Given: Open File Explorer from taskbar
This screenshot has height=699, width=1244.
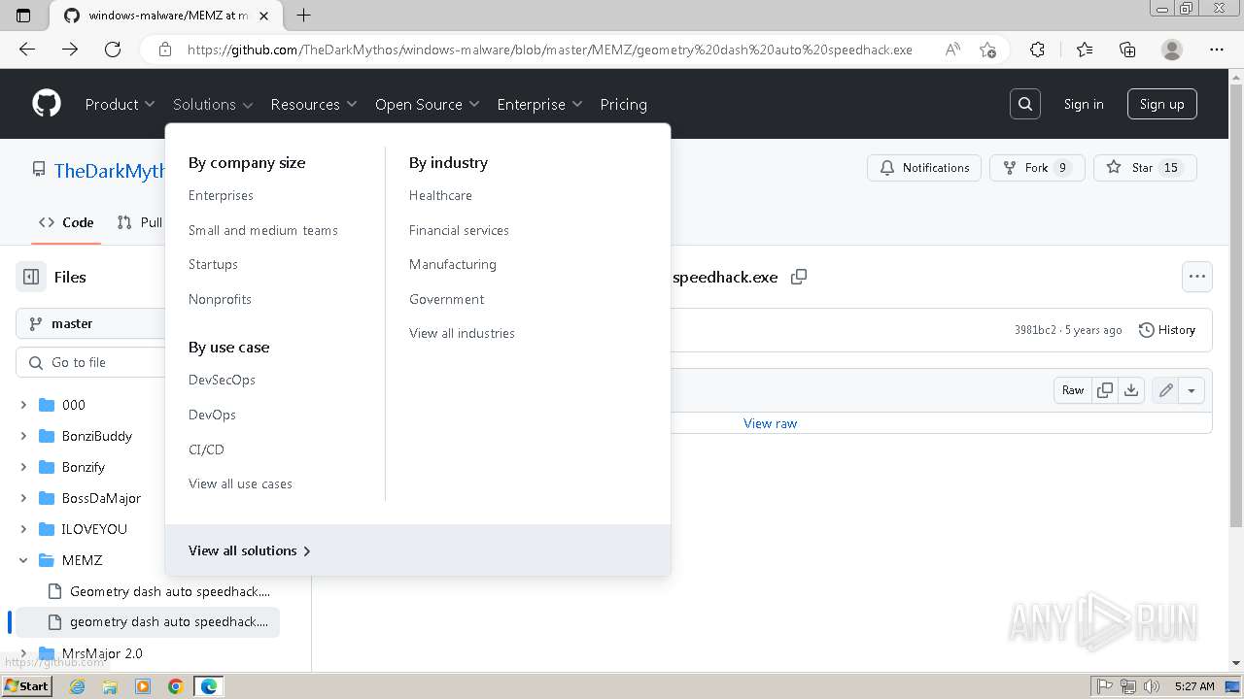Looking at the screenshot, I should (x=110, y=686).
